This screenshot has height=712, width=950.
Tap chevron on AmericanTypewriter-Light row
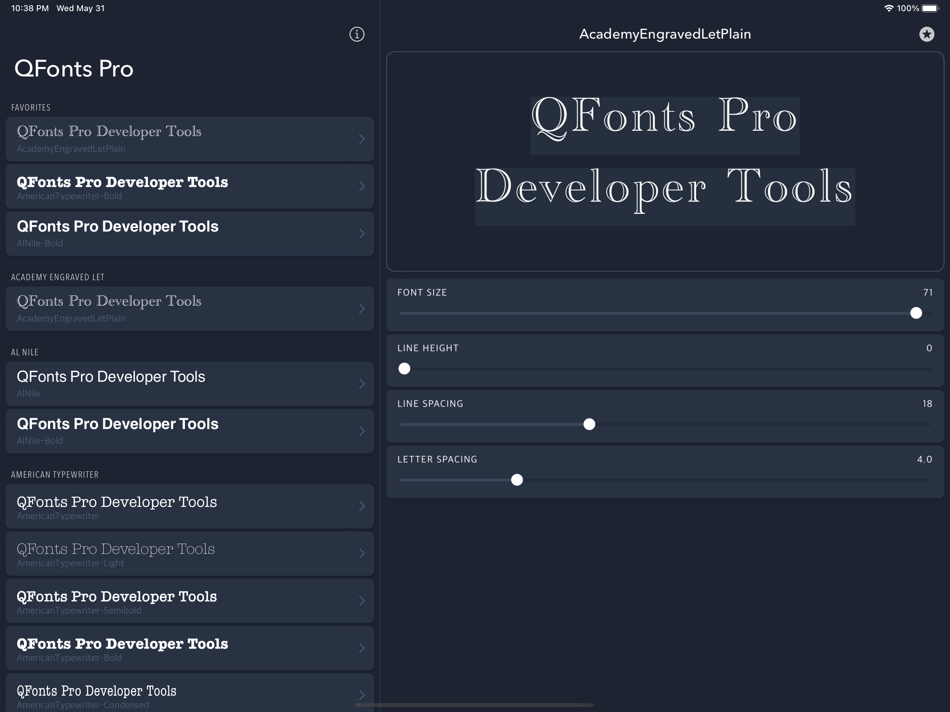(x=362, y=553)
